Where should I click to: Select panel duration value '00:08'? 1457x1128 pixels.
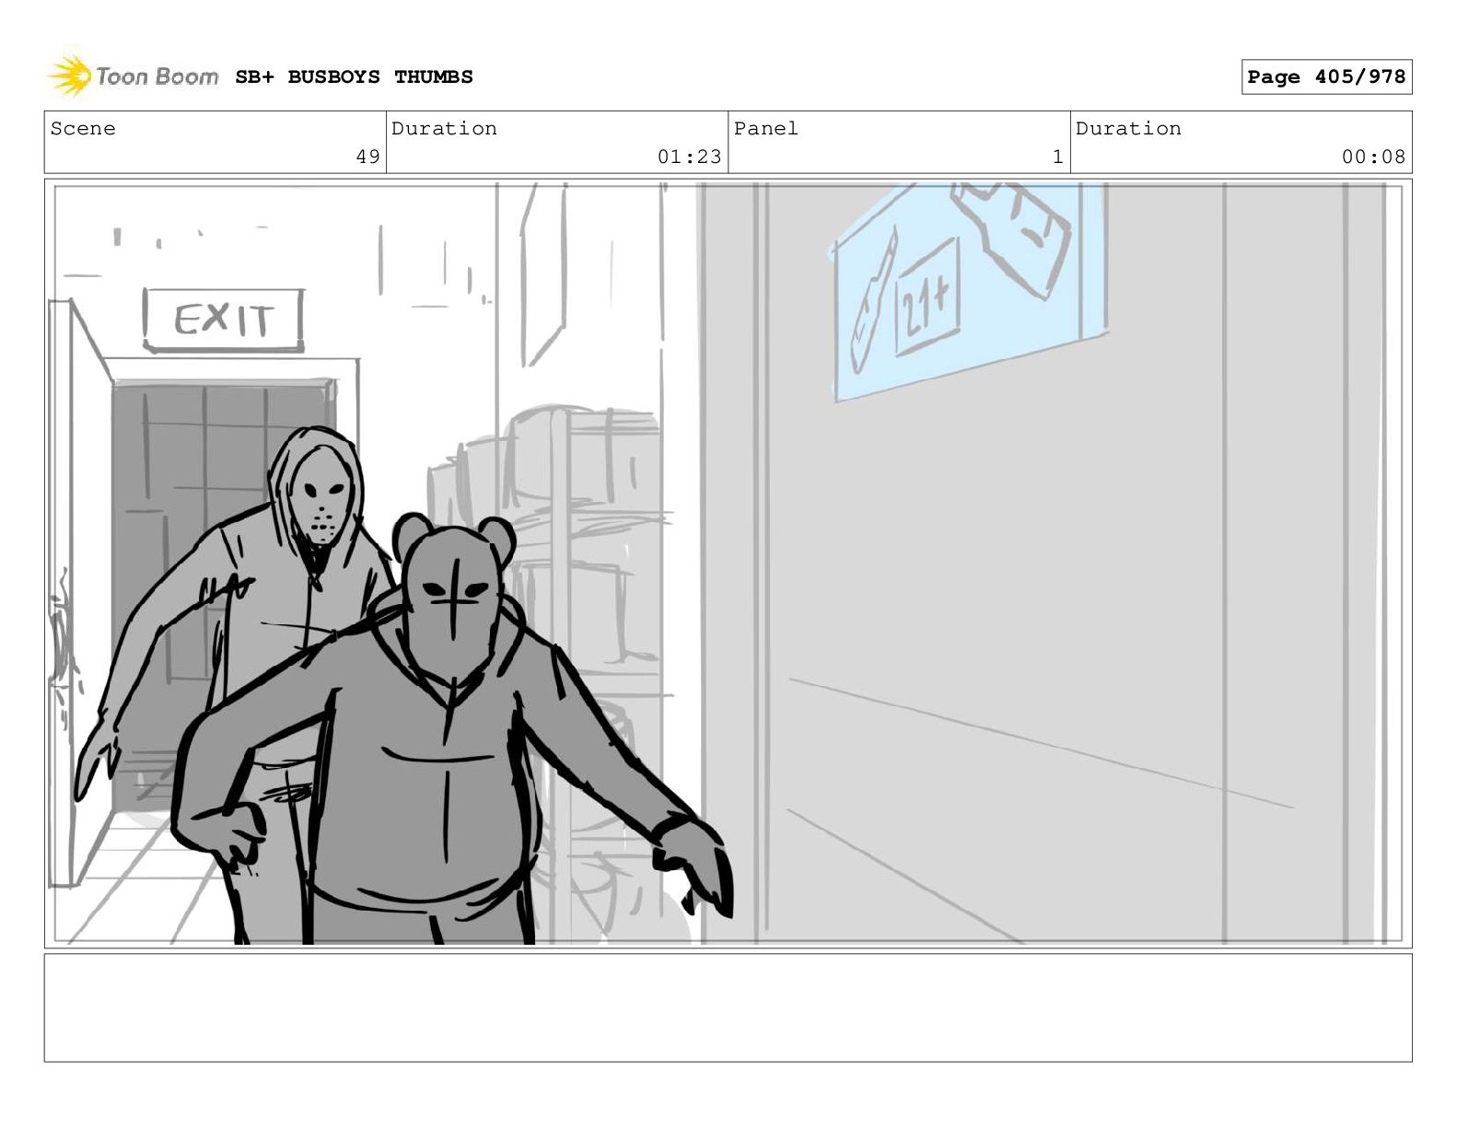click(1373, 157)
